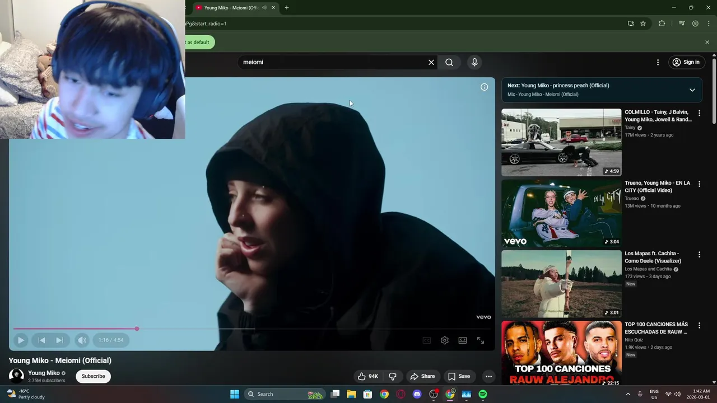Open COLMILLO video thumbnail
This screenshot has width=717, height=403.
tap(561, 142)
